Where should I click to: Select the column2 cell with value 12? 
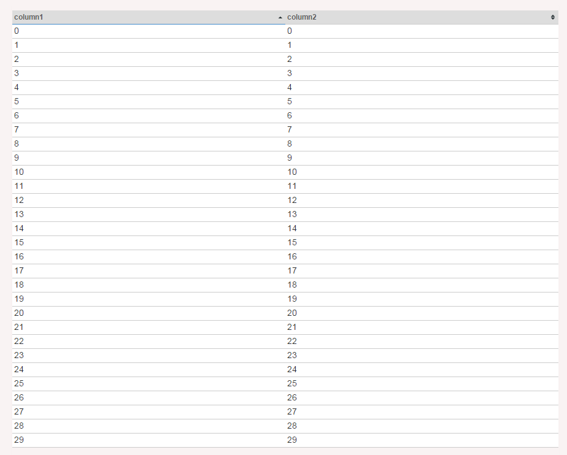point(422,201)
